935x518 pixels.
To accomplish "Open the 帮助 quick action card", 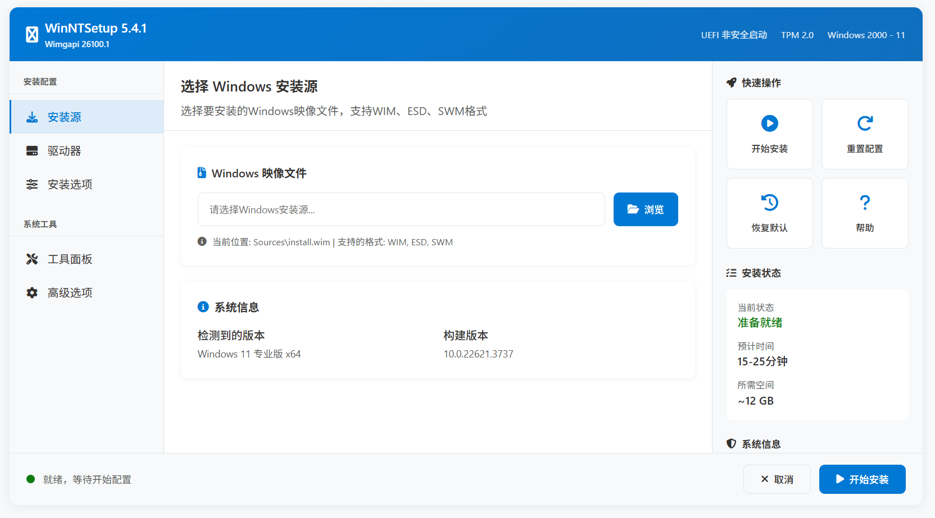I will [865, 213].
